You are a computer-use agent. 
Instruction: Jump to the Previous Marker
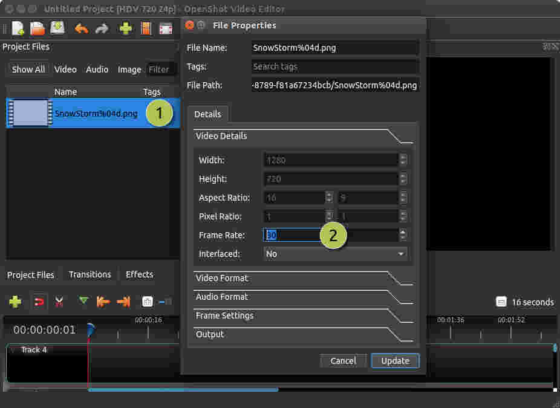pyautogui.click(x=103, y=302)
